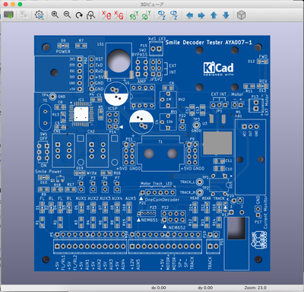Rotate clockwise around the X axis
This screenshot has width=304, height=292.
pos(106,15)
